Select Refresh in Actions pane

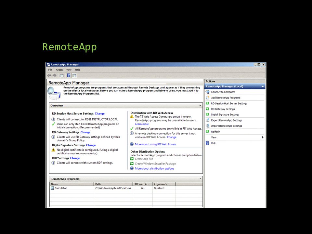pos(215,132)
